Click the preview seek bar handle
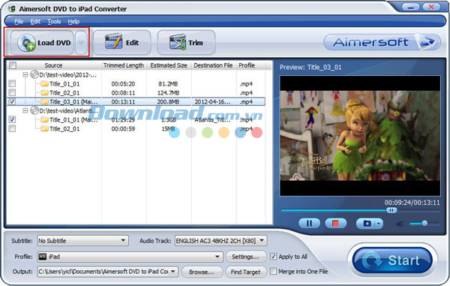Image resolution: width=450 pixels, height=286 pixels. (391, 210)
